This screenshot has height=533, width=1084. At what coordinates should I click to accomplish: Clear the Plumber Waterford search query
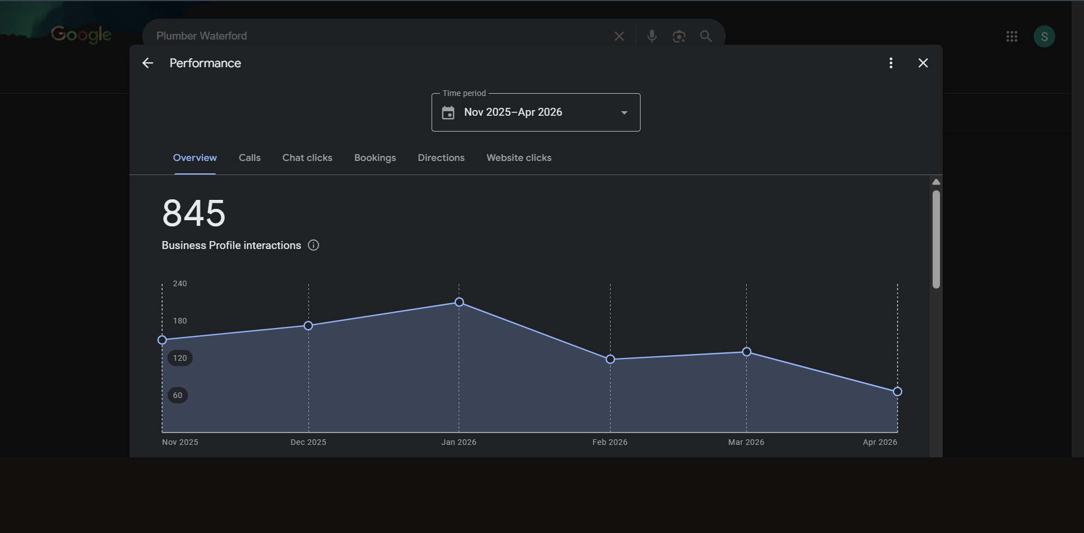[x=619, y=36]
